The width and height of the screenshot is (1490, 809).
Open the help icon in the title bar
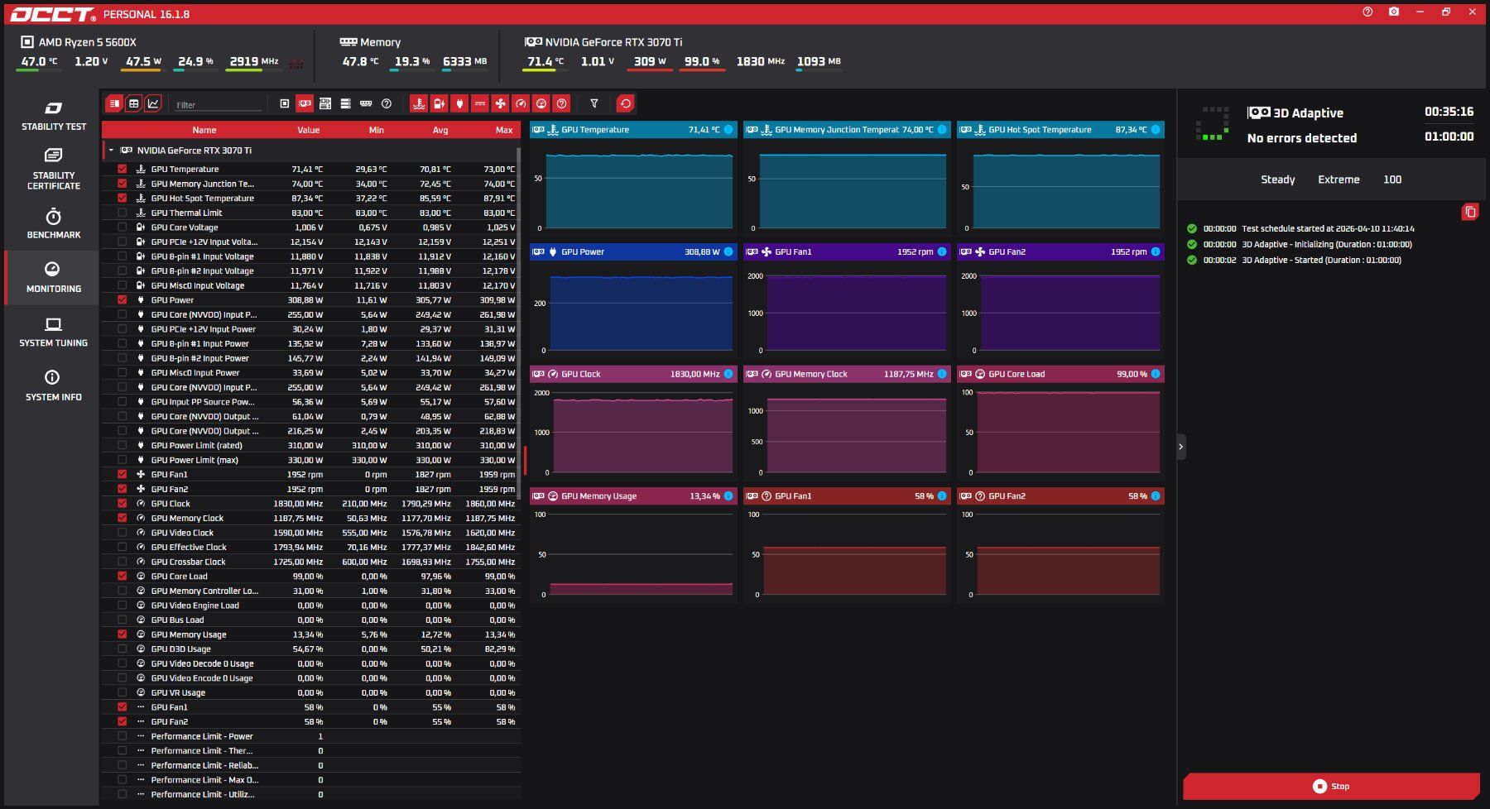point(1367,12)
